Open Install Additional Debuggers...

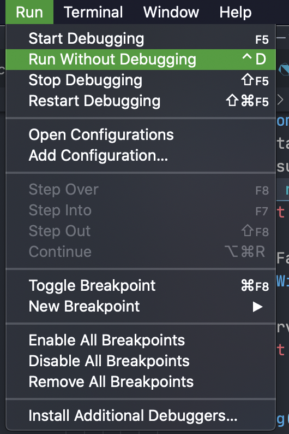141,416
